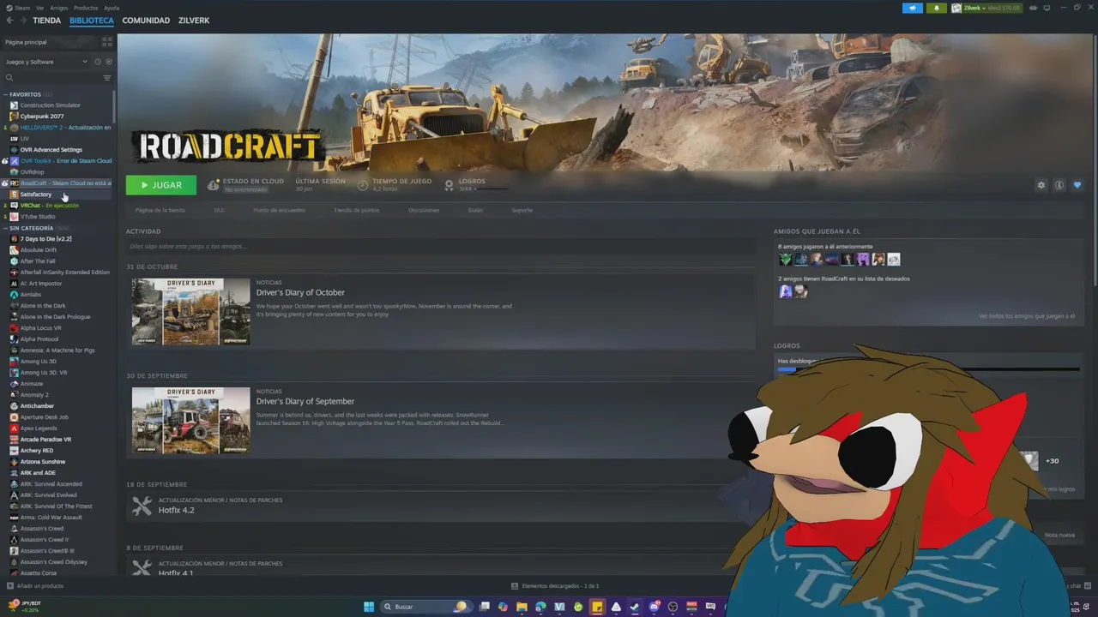Image resolution: width=1098 pixels, height=617 pixels.
Task: Click the activity post text box
Action: coord(440,247)
